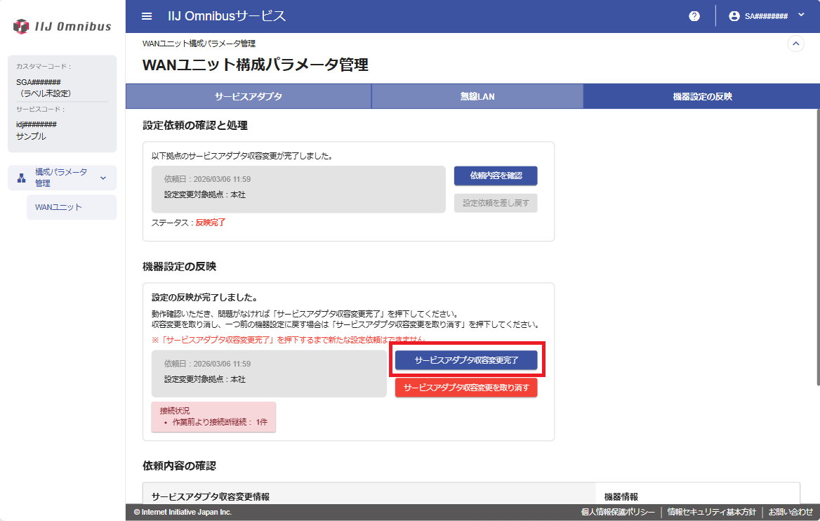Expand the SA account dropdown arrow
820x521 pixels.
(x=801, y=15)
